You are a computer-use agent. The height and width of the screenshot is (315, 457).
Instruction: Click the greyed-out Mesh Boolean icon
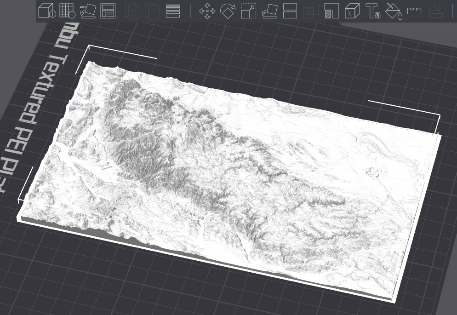click(x=311, y=11)
